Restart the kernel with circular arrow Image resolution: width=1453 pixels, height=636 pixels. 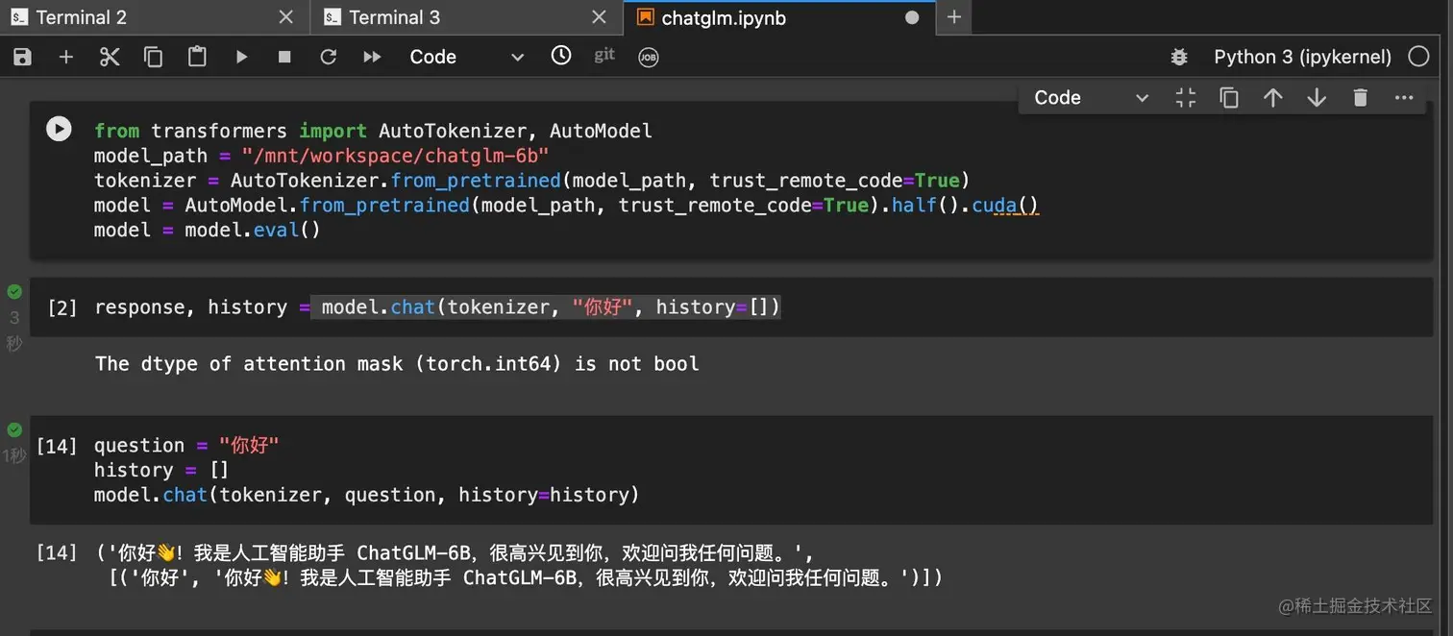click(329, 57)
